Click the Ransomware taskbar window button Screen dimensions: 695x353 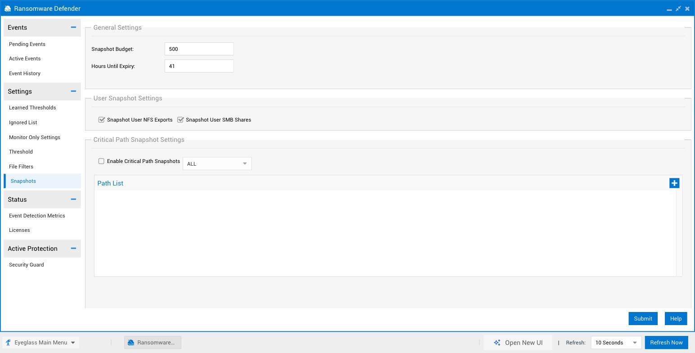(x=152, y=343)
